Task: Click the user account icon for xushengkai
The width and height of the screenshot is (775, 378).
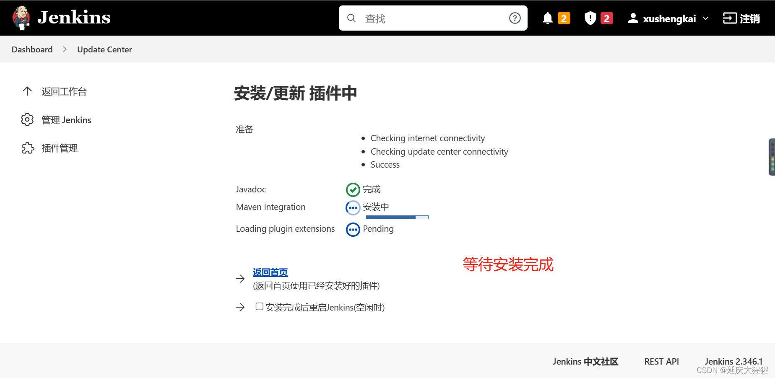Action: tap(633, 18)
